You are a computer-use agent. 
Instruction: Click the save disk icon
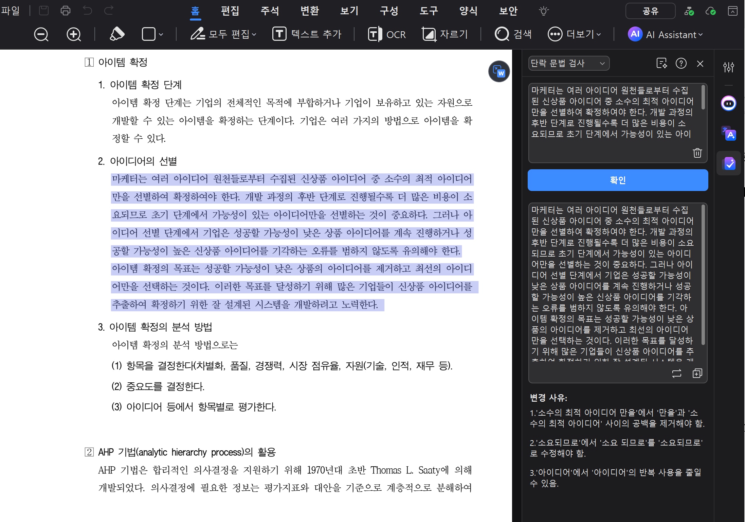tap(44, 11)
